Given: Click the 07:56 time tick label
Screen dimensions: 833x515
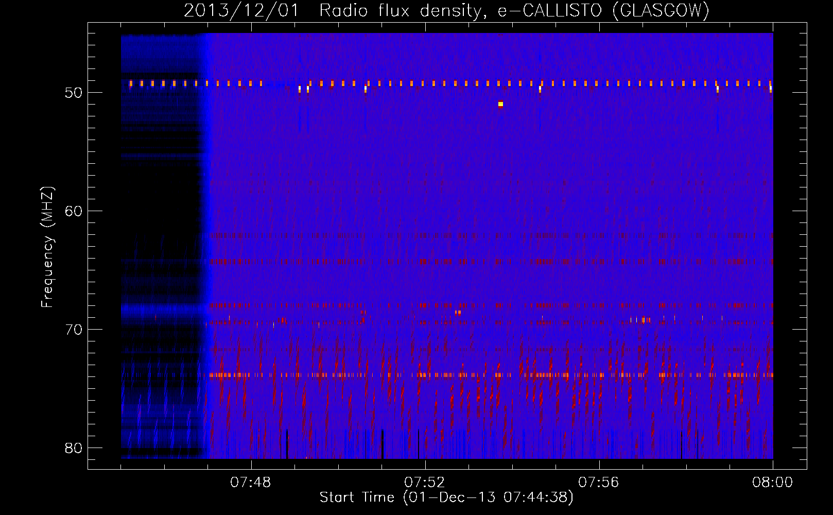Looking at the screenshot, I should pyautogui.click(x=599, y=483).
